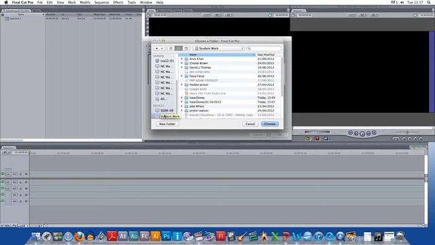Open GarageBand guitar icon in the dock
The width and height of the screenshot is (435, 245).
(242, 236)
